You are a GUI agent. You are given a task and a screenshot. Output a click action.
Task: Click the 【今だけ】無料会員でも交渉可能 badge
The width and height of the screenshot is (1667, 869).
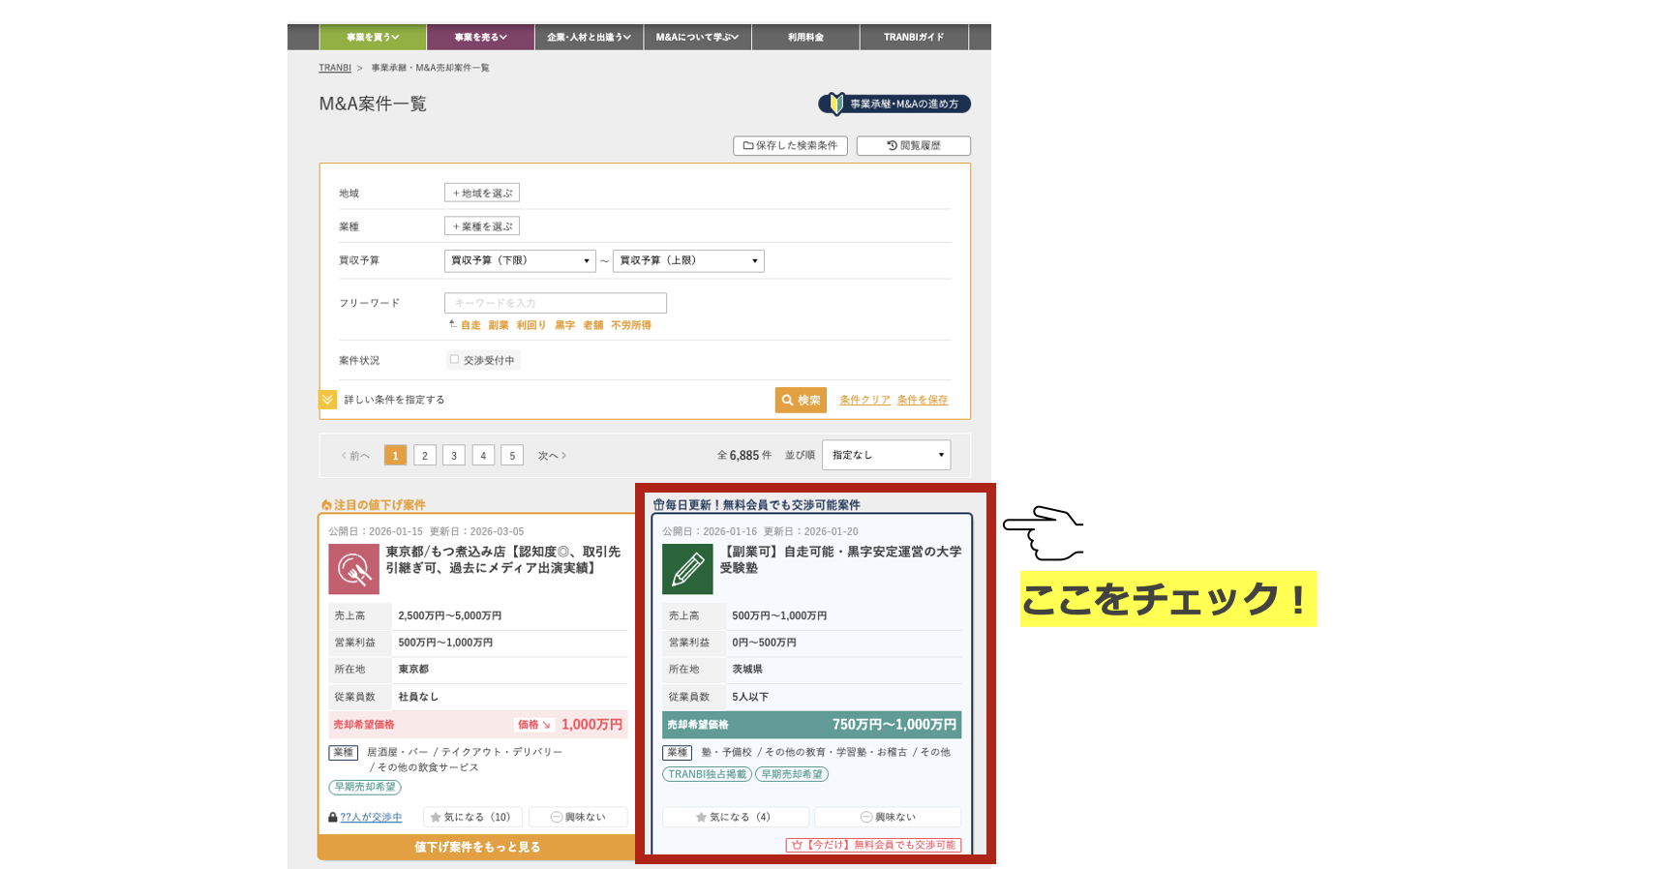873,845
